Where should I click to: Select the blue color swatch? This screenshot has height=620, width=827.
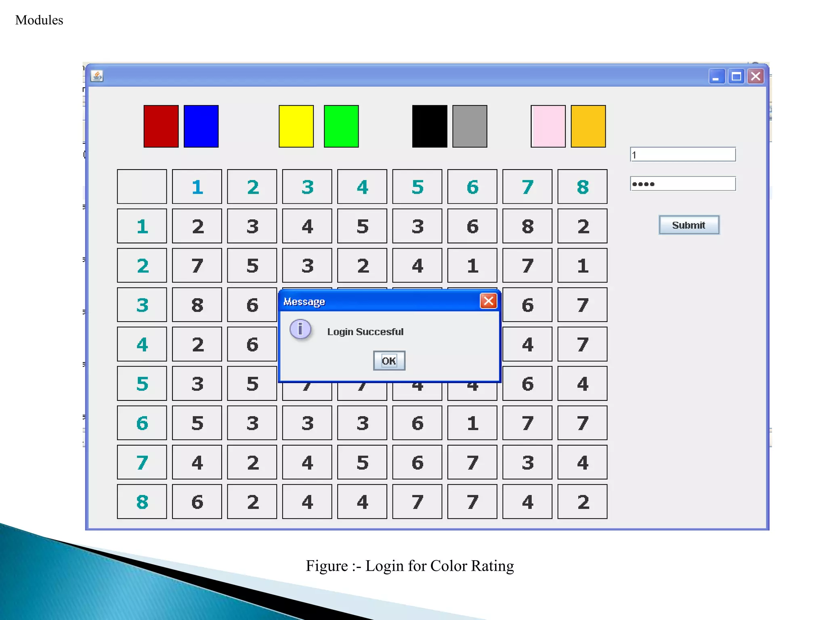[x=201, y=126]
